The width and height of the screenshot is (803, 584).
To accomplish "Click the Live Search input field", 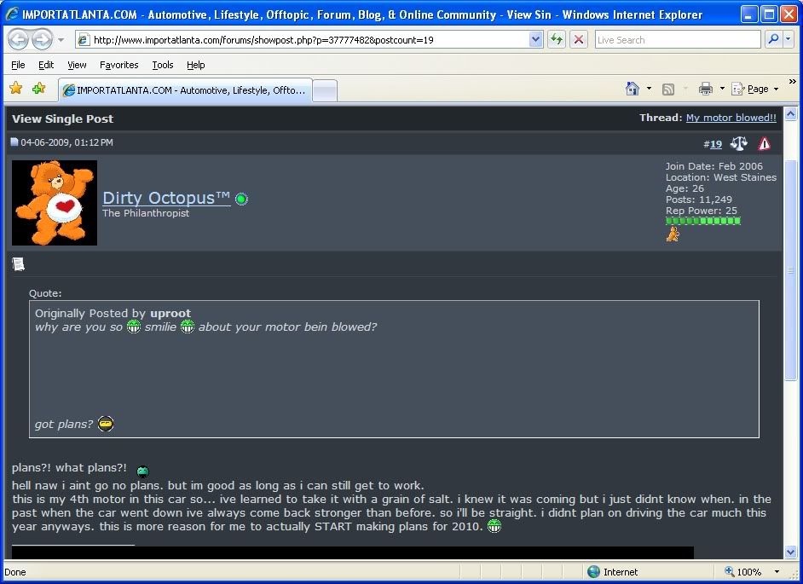I will (x=677, y=40).
